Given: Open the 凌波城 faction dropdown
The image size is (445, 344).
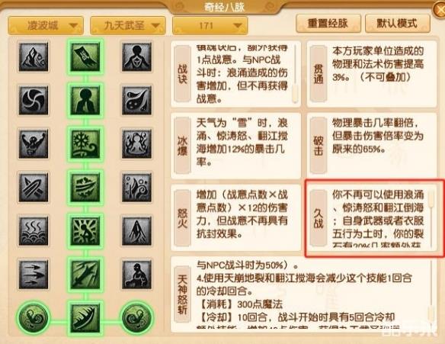Looking at the screenshot, I should [46, 26].
